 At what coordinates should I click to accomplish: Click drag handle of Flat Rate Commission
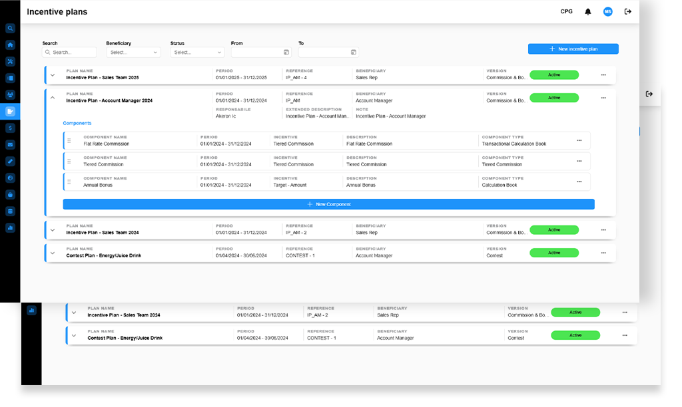69,141
